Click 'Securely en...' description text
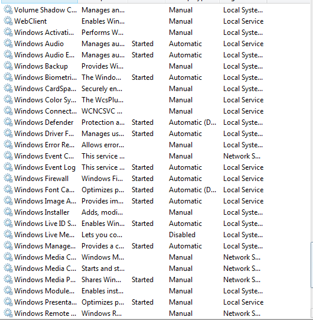Viewport: 313px width, 320px height. pos(102,89)
